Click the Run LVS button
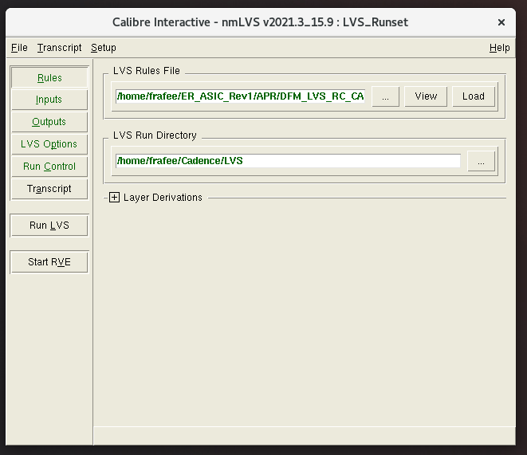527x455 pixels. point(49,226)
